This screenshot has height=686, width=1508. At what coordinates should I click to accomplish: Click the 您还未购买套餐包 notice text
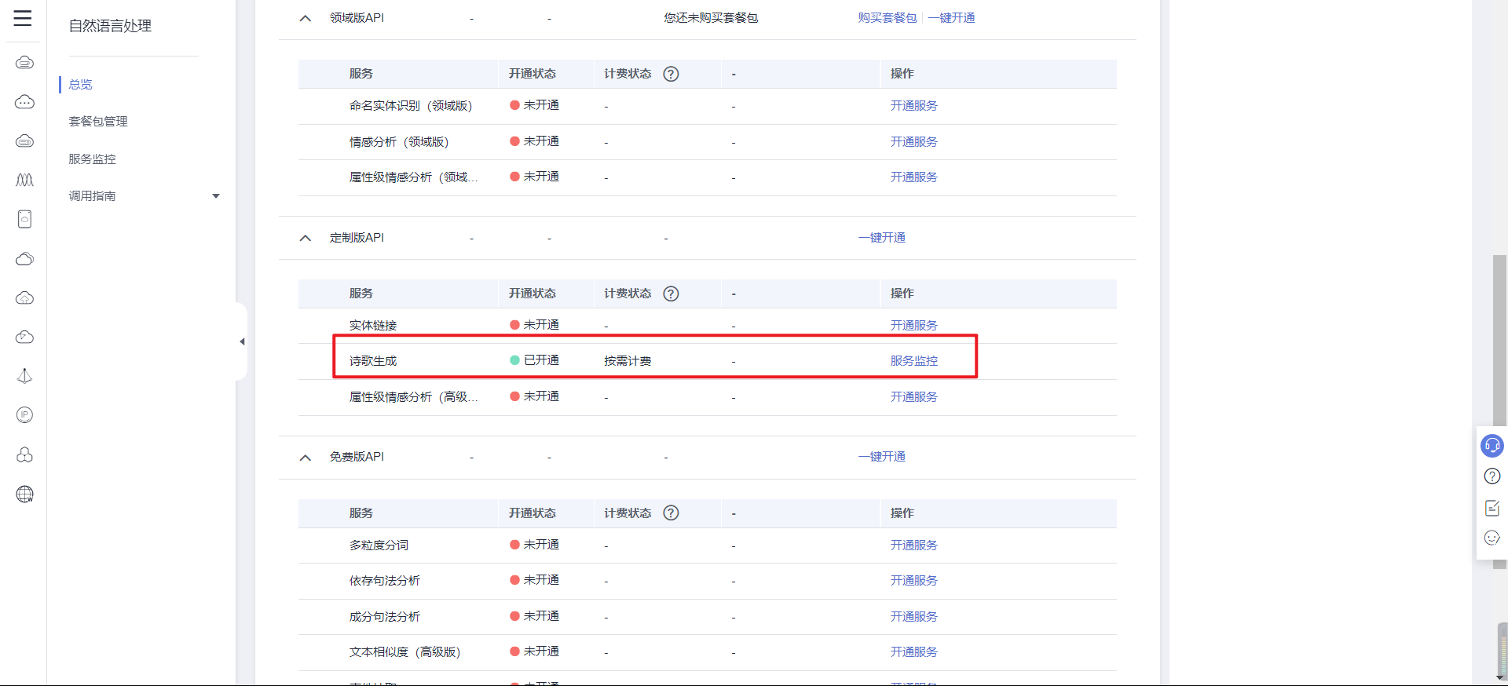click(x=711, y=17)
